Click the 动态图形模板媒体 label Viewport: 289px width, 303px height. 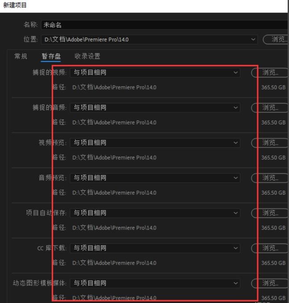pyautogui.click(x=39, y=283)
